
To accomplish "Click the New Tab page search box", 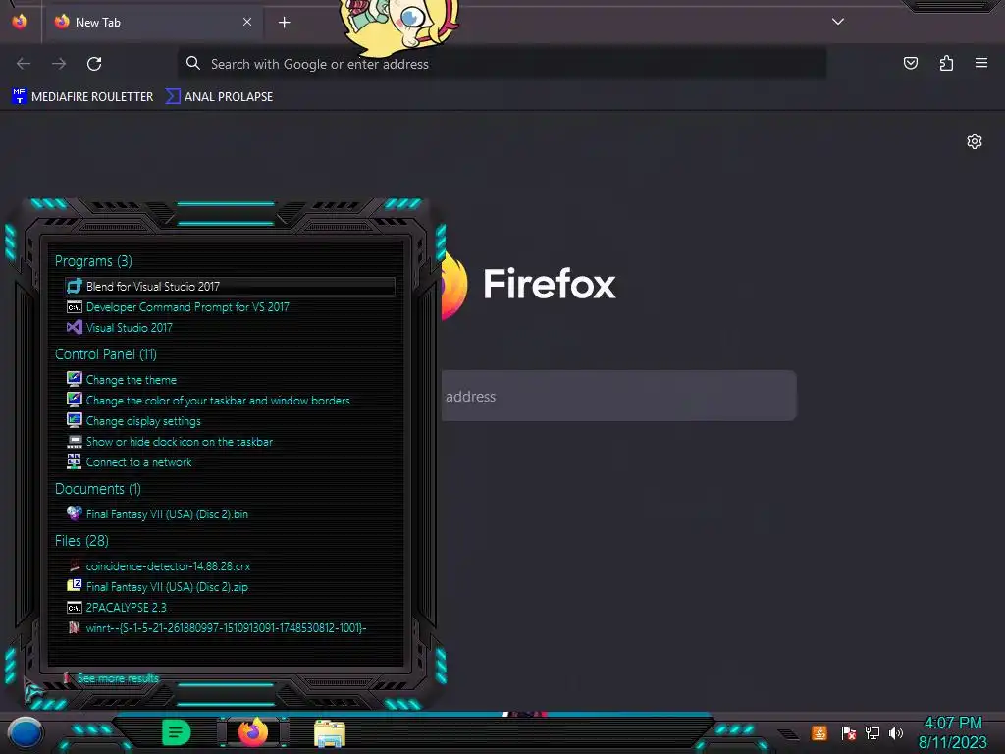I will coord(618,396).
